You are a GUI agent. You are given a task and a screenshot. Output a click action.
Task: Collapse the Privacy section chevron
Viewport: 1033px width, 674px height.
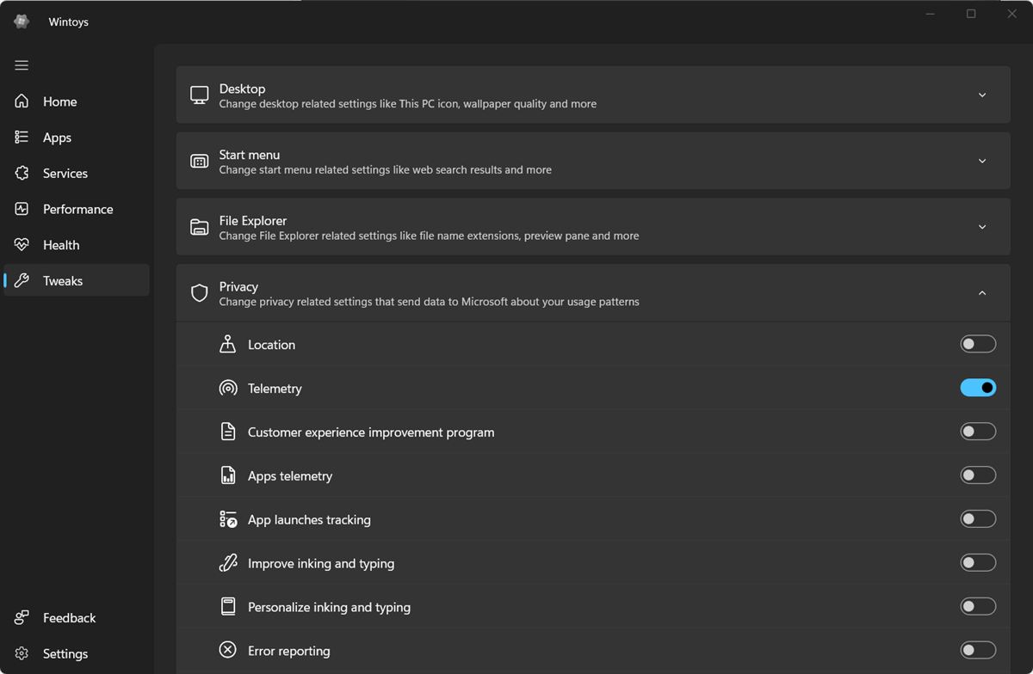(x=982, y=293)
